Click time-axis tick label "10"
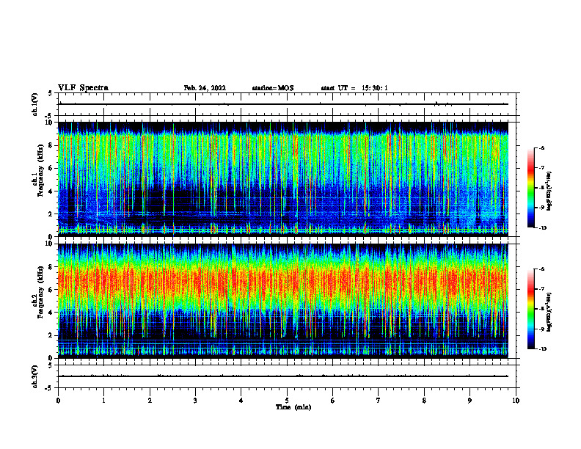This screenshot has width=581, height=449. (x=516, y=401)
